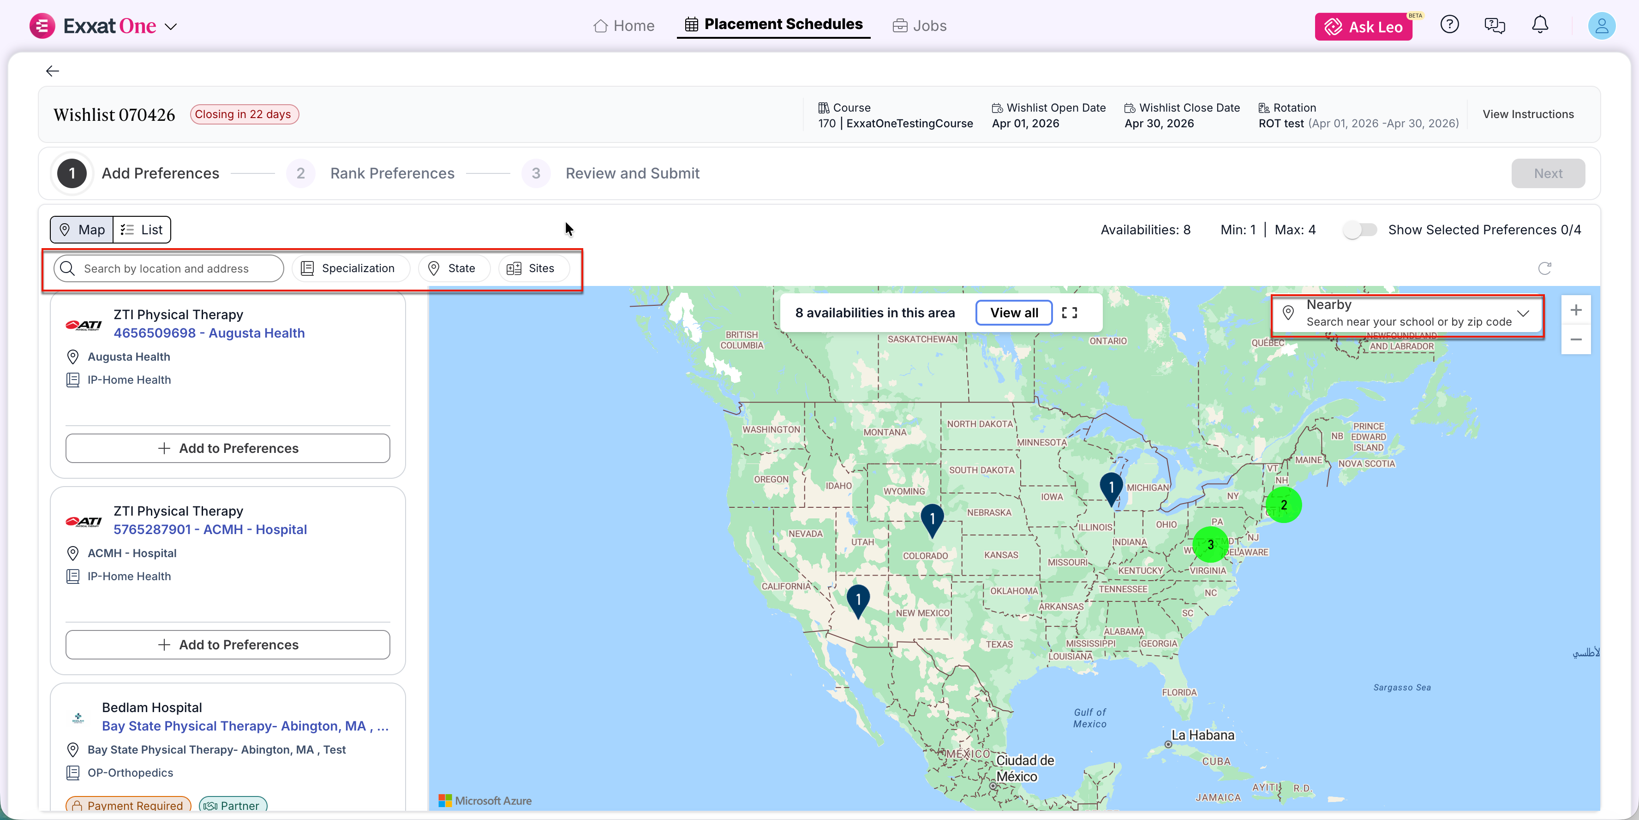Switch to List view
This screenshot has height=820, width=1639.
[x=142, y=230]
